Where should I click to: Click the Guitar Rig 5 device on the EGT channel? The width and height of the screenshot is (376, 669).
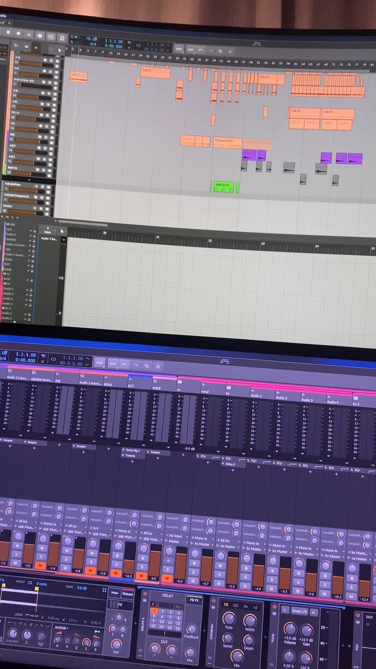[132, 451]
